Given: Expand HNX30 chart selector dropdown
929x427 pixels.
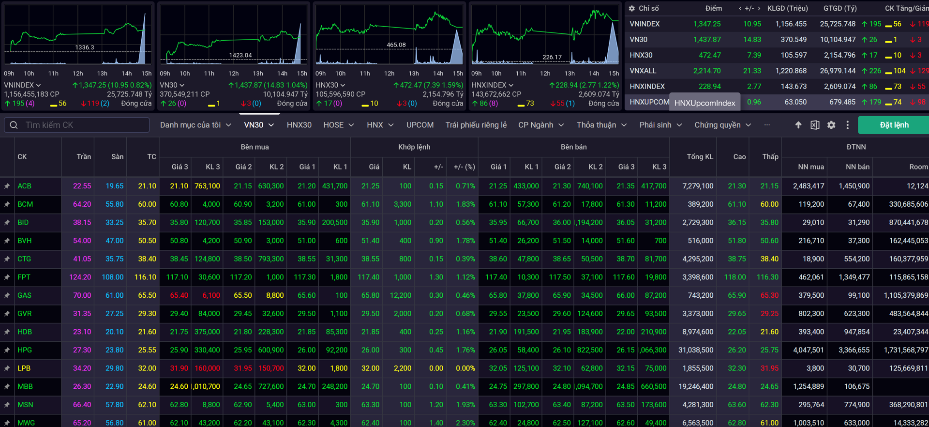Looking at the screenshot, I should pos(343,85).
